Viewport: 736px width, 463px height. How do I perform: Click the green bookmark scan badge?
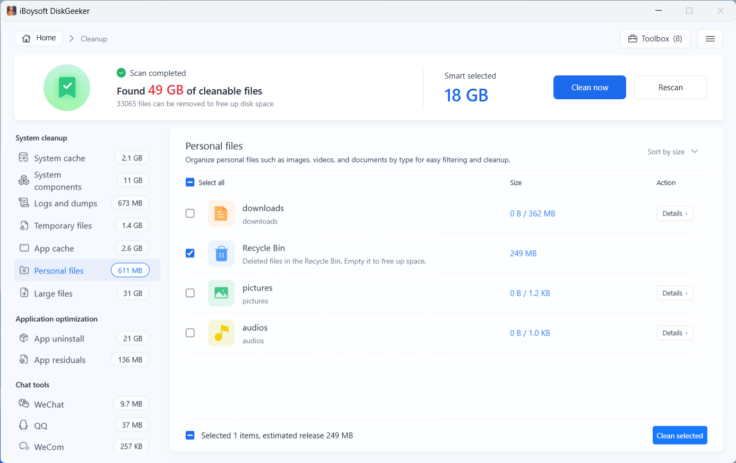coord(67,88)
